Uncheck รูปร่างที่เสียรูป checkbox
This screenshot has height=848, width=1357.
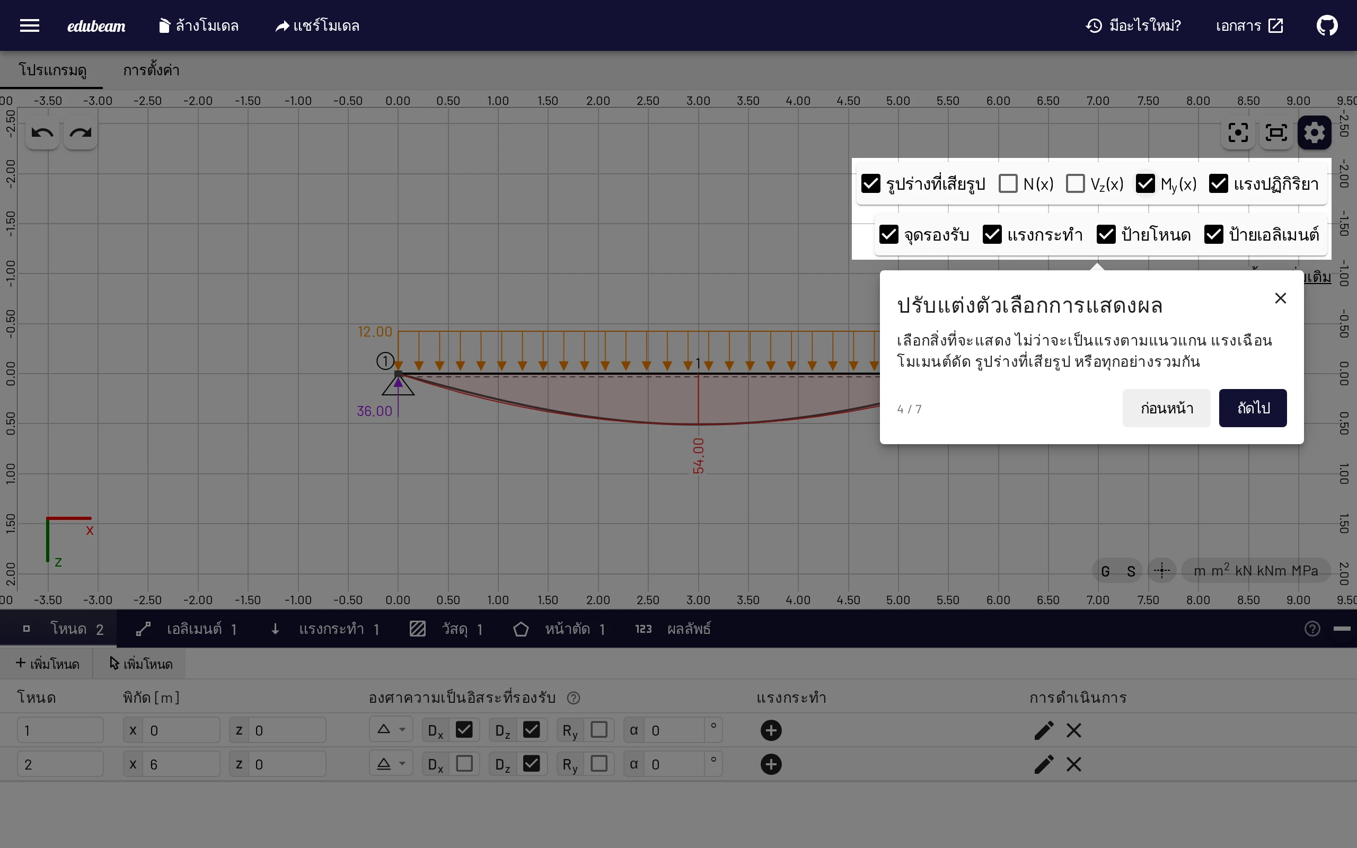click(x=871, y=183)
